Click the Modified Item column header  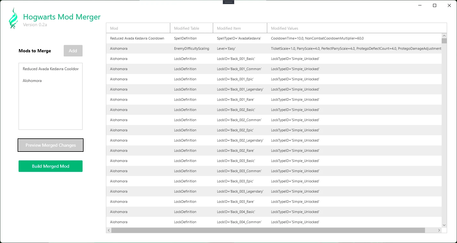coord(240,28)
